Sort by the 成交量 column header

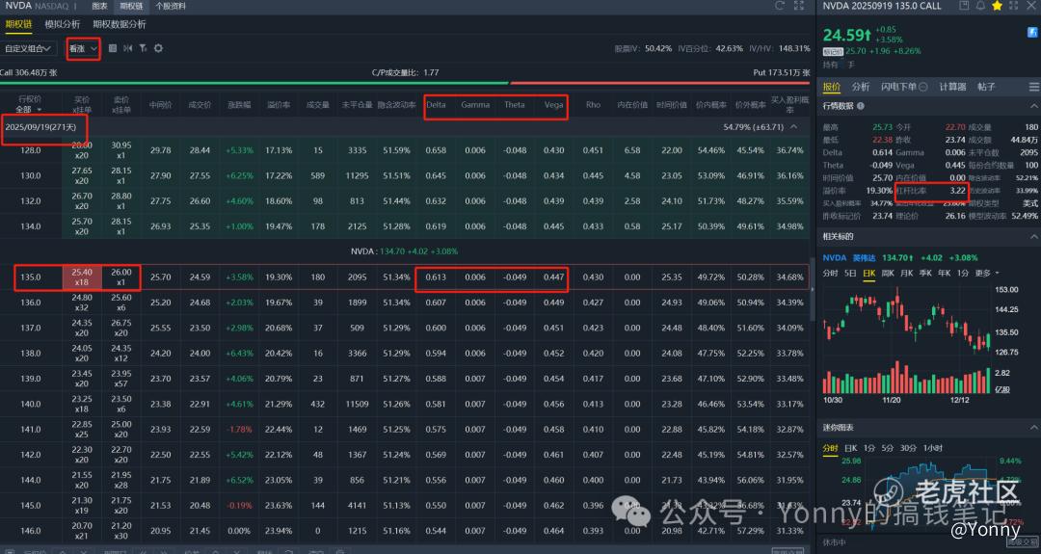[318, 105]
